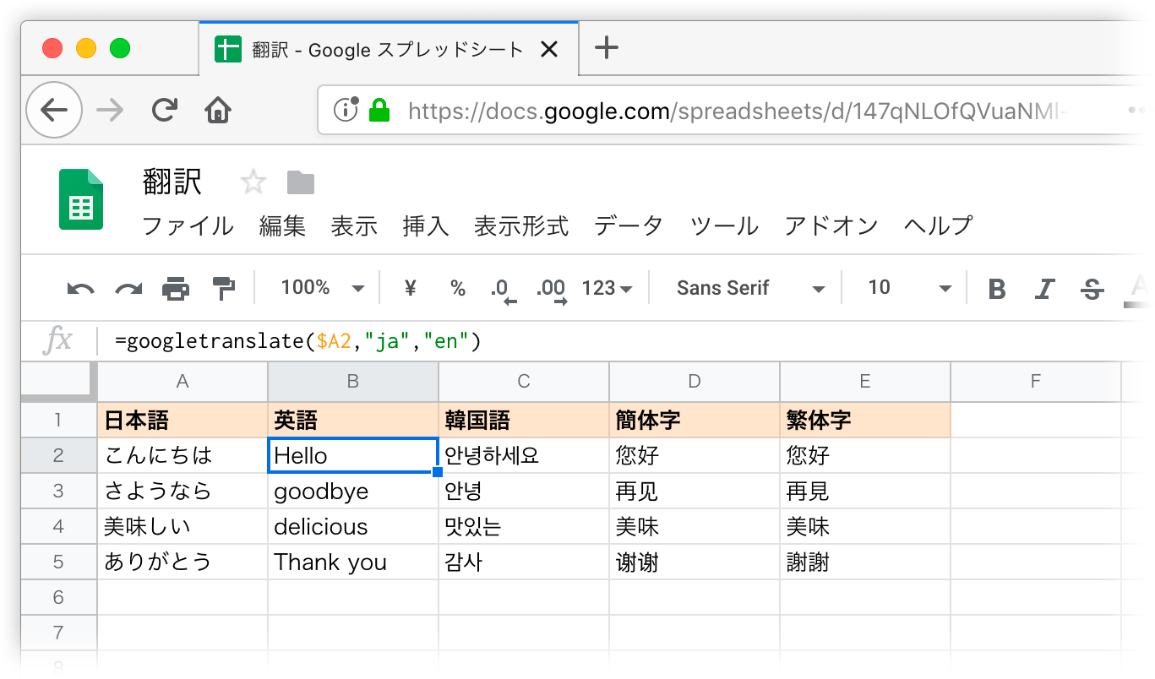
Task: Open the font size 10 dropdown
Action: (908, 288)
